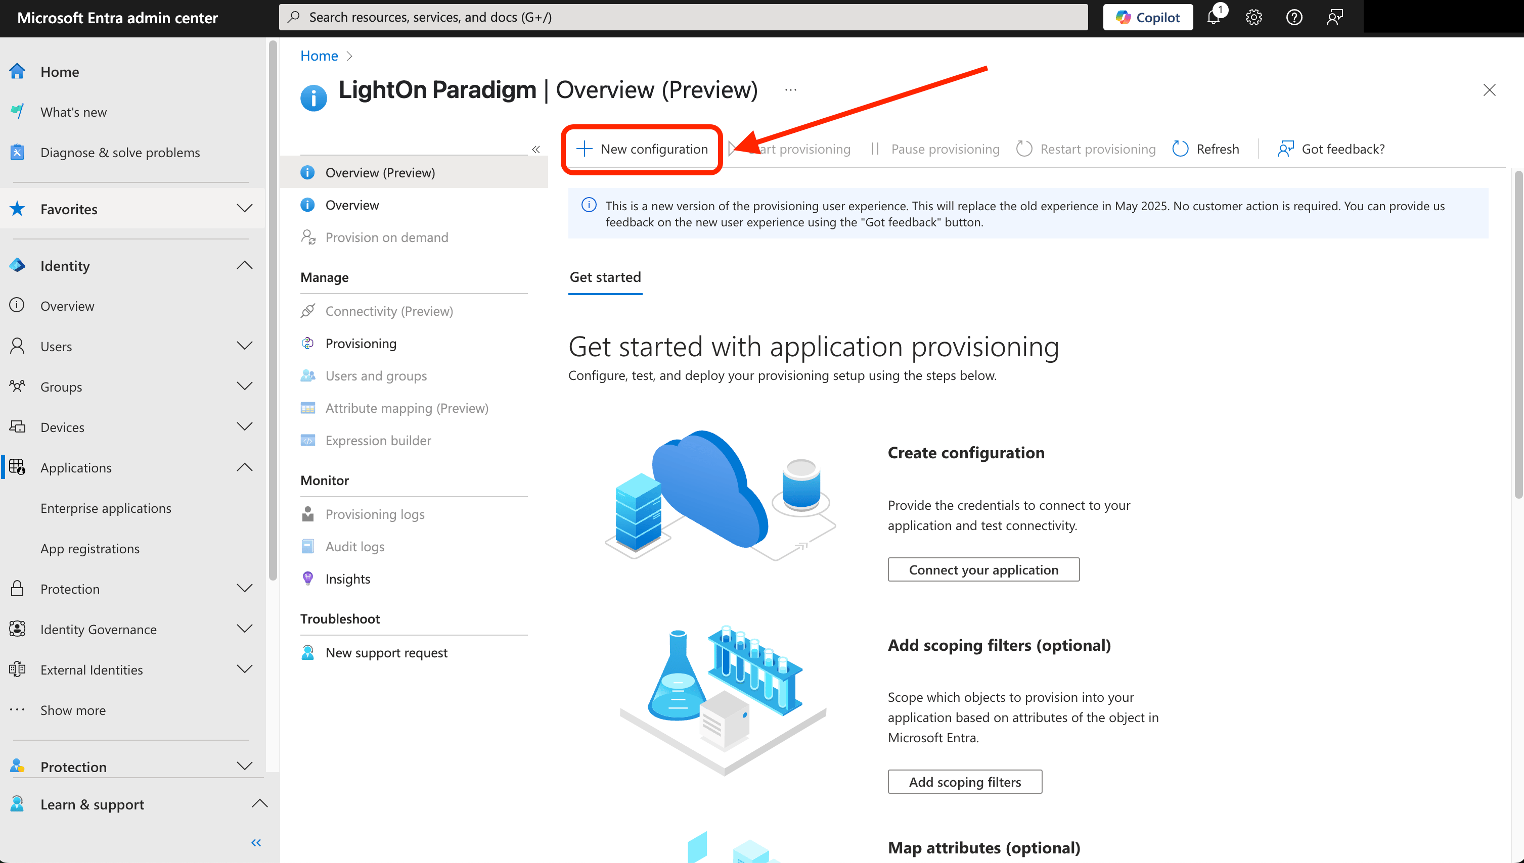Click the feedback icon in top bar
This screenshot has height=863, width=1524.
coord(1334,17)
